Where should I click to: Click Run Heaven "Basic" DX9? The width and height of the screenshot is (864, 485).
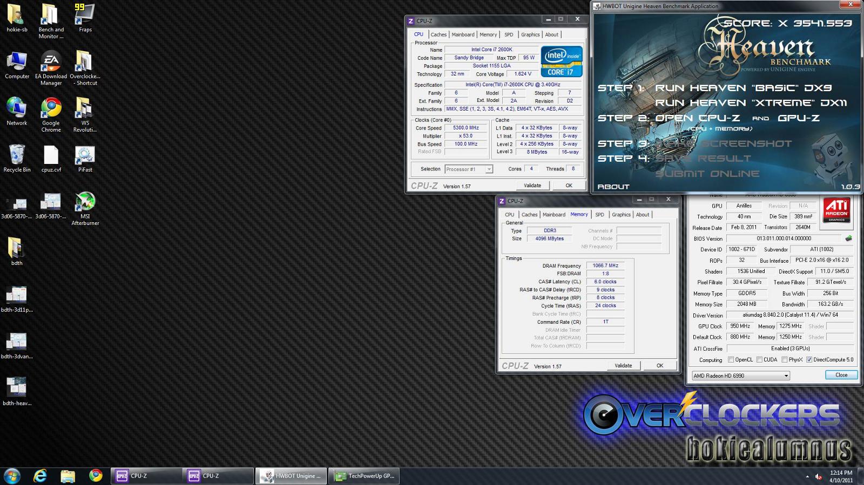pos(743,88)
